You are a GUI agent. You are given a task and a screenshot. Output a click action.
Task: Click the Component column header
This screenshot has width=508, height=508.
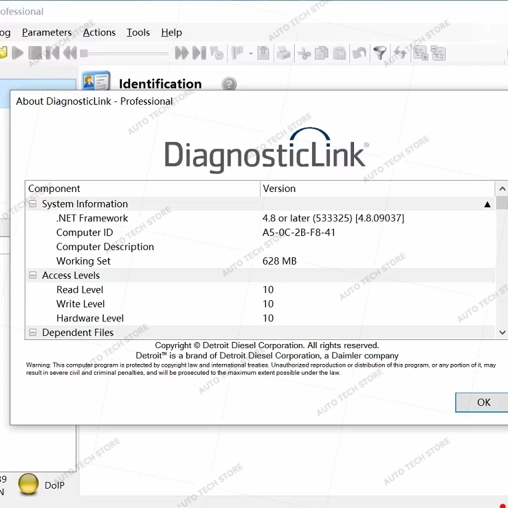coord(143,189)
